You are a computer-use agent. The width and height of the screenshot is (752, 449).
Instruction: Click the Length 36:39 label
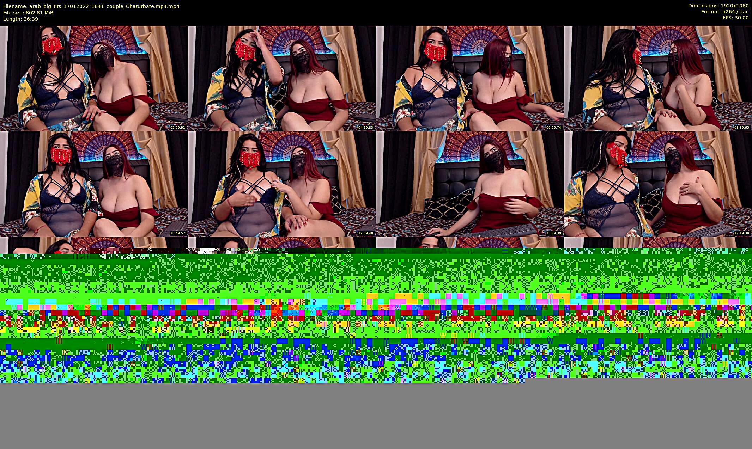20,19
